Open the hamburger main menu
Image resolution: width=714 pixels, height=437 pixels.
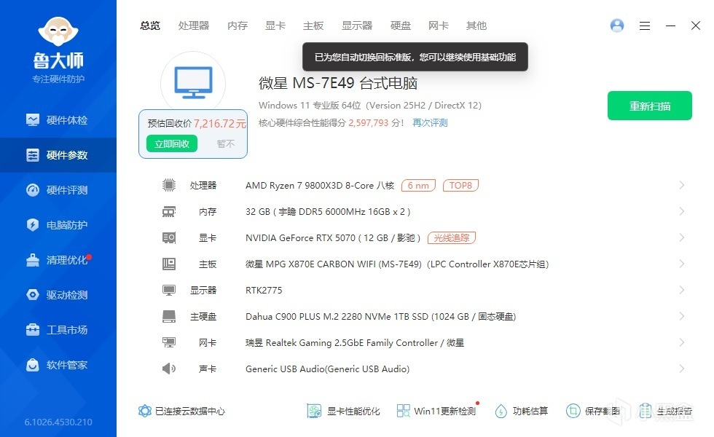coord(644,26)
